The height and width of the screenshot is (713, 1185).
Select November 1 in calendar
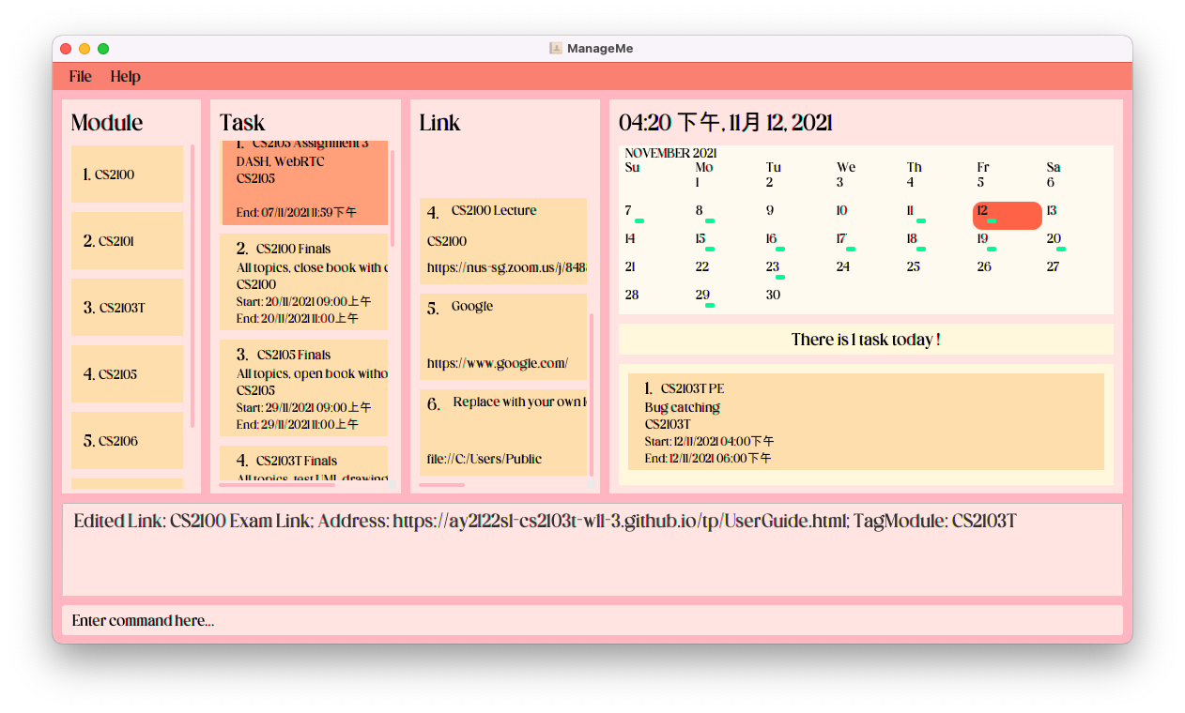tap(698, 183)
